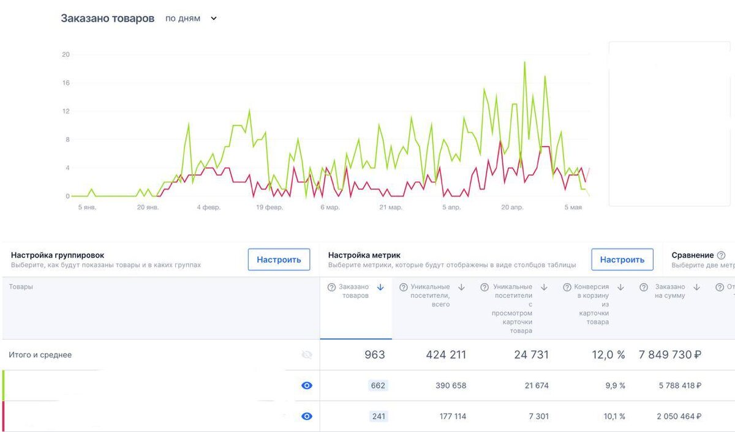Click help icon for Конверсия в корзину column
735x432 pixels.
(x=567, y=287)
